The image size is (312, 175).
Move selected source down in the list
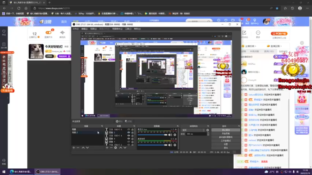point(125,148)
